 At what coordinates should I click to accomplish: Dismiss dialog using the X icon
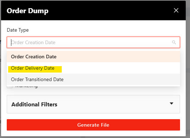click(x=176, y=10)
